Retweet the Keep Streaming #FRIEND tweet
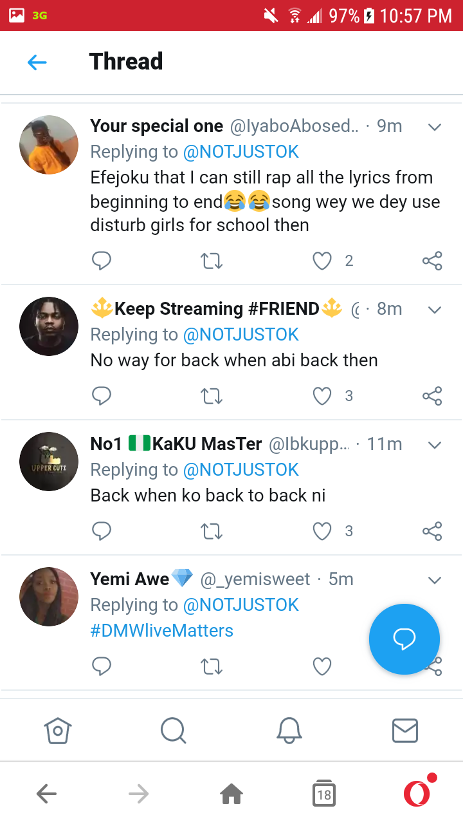 (x=212, y=396)
